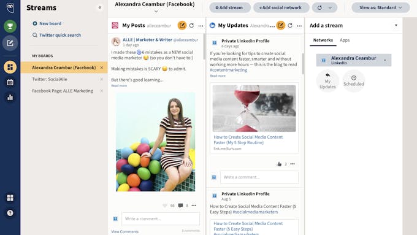
Task: Collapse the Streams panel with the double chevron
Action: [100, 7]
